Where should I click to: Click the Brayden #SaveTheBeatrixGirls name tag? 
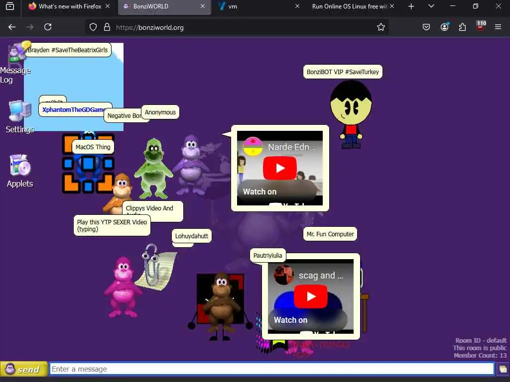(x=68, y=50)
